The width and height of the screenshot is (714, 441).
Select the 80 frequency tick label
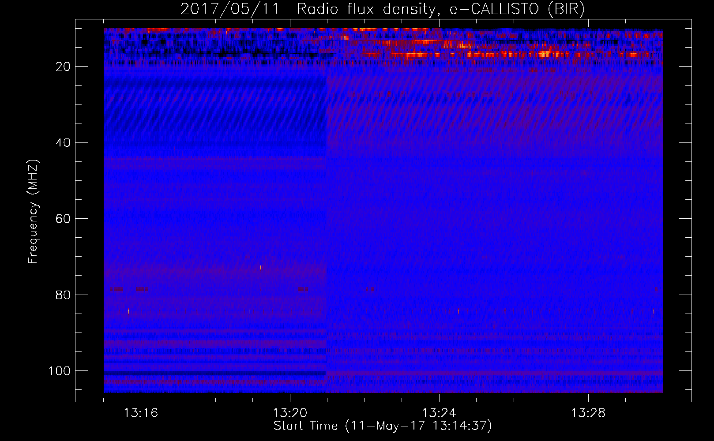point(64,295)
